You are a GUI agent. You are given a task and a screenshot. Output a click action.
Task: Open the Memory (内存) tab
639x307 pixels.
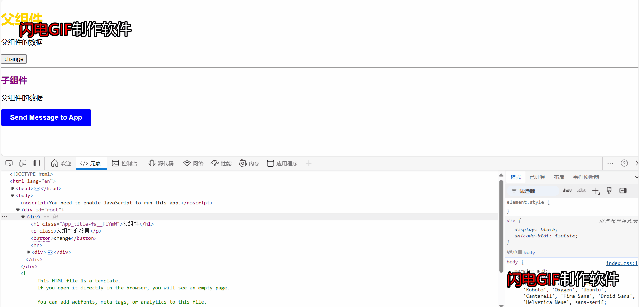(249, 163)
